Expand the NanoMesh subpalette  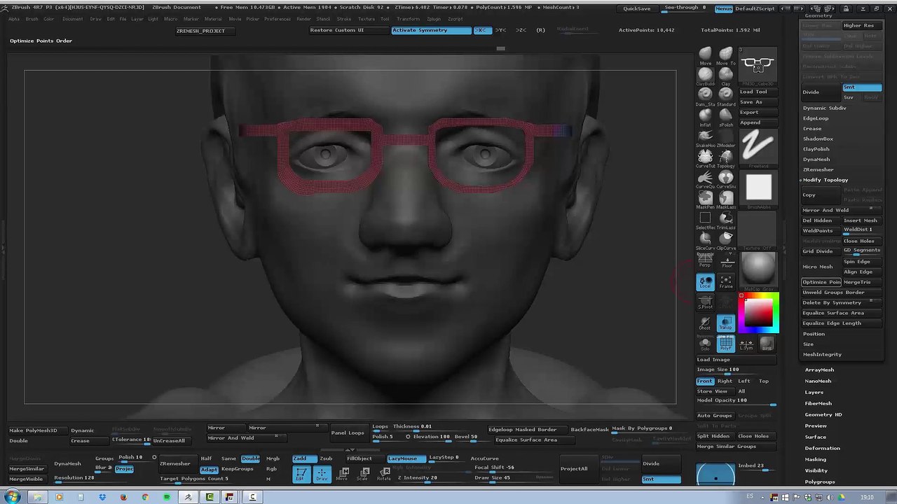[818, 381]
